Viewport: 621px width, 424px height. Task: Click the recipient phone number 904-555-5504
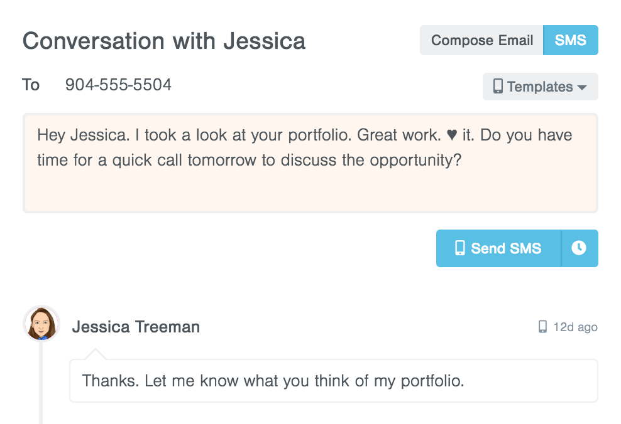tap(118, 85)
